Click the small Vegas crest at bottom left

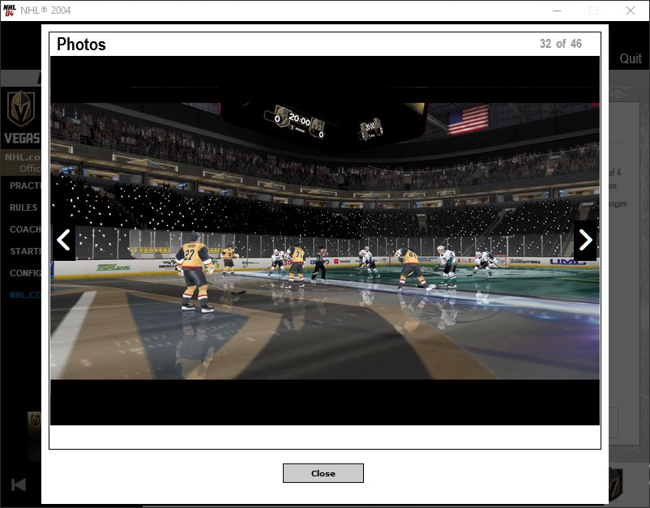point(35,420)
